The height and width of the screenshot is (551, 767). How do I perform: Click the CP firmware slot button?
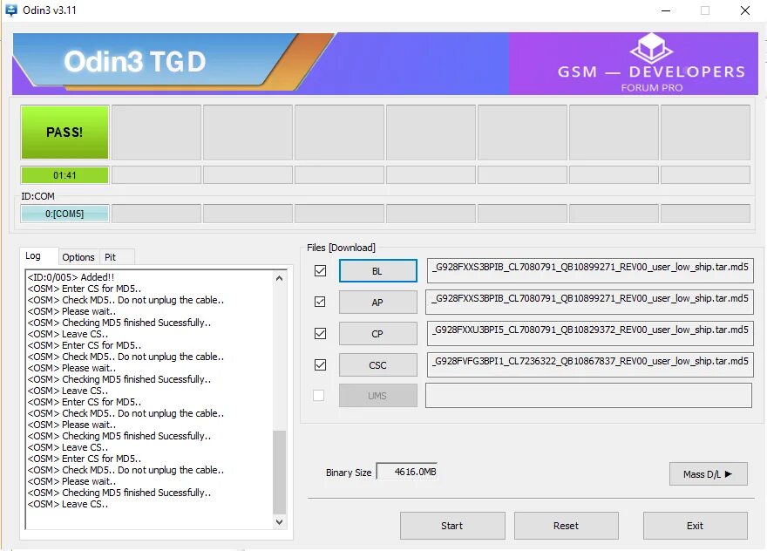(377, 333)
